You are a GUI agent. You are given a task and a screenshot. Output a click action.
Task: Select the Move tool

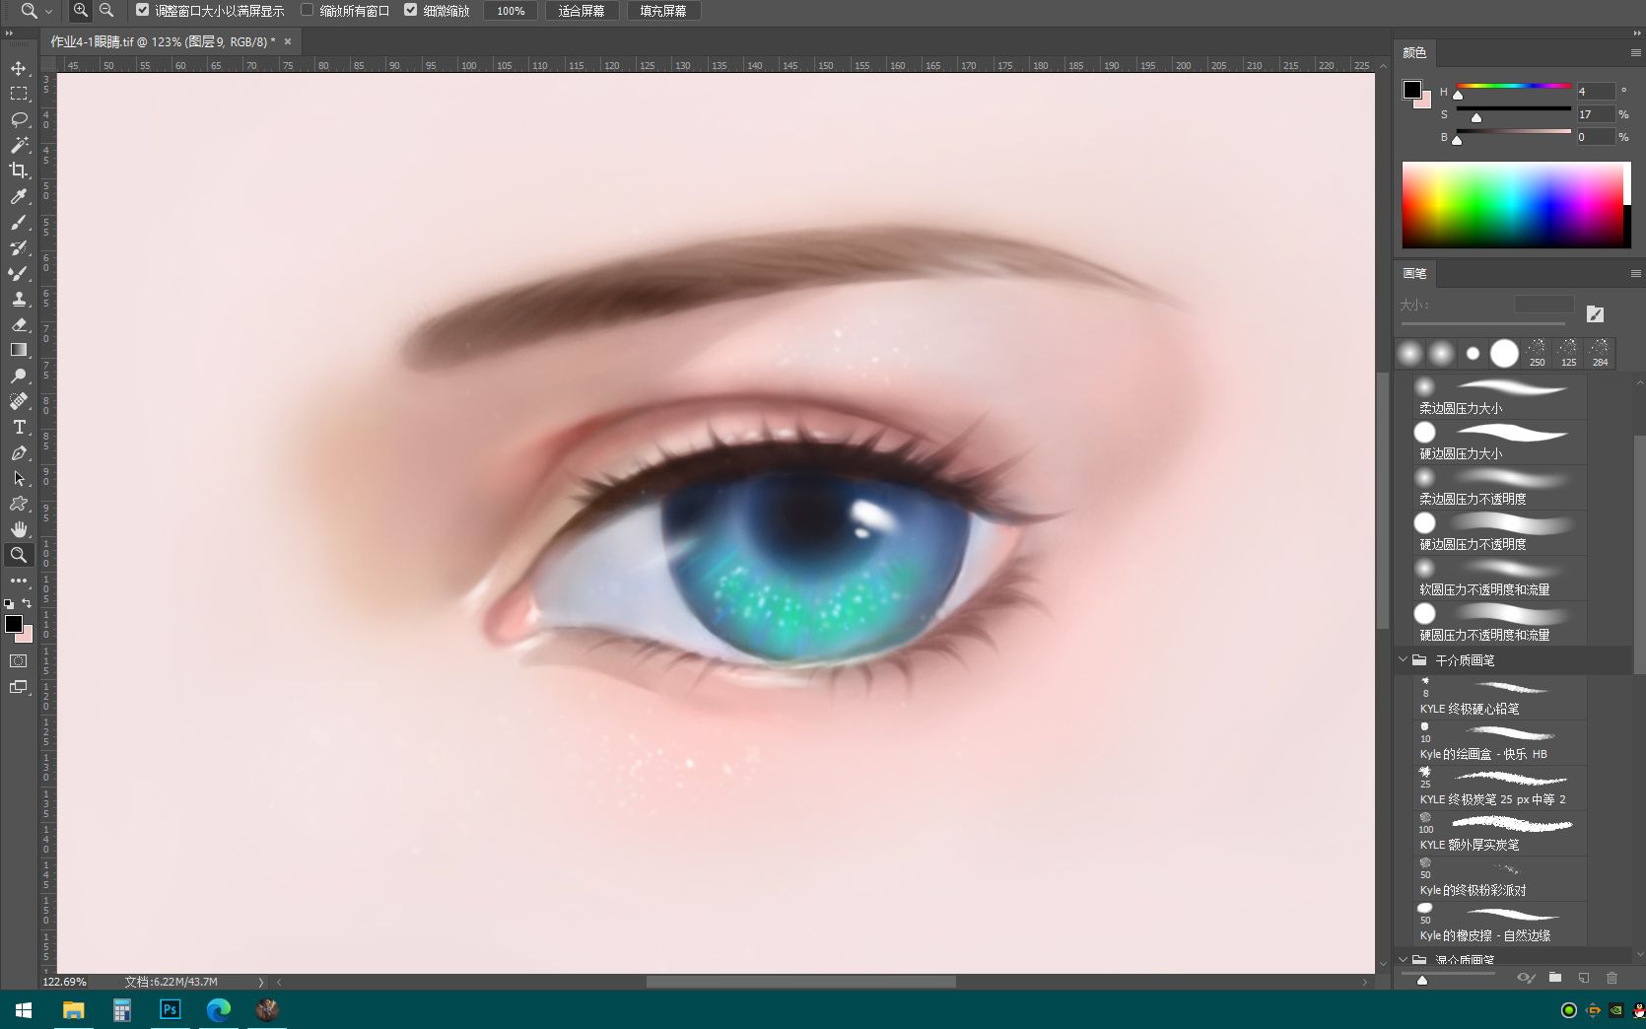click(x=19, y=68)
